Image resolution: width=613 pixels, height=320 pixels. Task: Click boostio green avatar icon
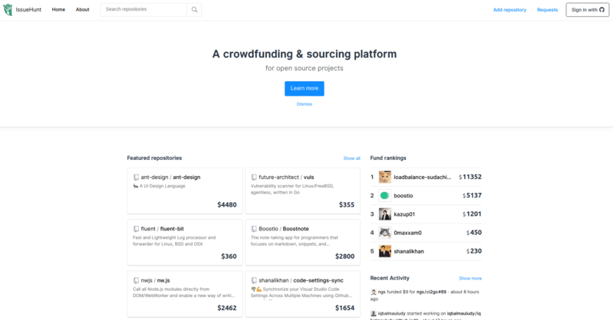tap(384, 195)
